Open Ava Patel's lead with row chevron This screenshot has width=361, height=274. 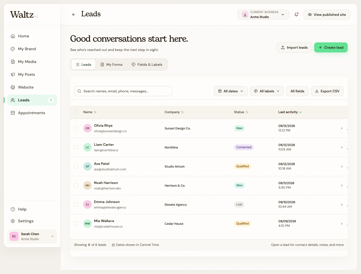click(342, 166)
